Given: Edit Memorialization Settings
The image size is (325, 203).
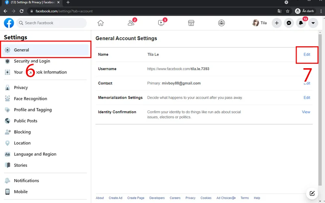Looking at the screenshot, I should [307, 97].
